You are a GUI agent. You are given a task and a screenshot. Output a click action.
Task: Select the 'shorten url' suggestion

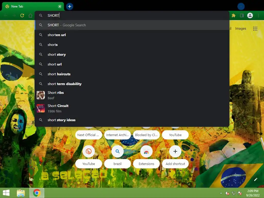(132, 35)
